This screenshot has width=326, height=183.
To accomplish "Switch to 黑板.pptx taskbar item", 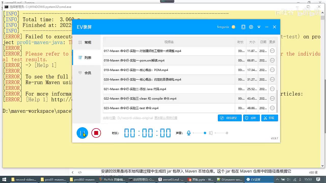I will click(200, 179).
